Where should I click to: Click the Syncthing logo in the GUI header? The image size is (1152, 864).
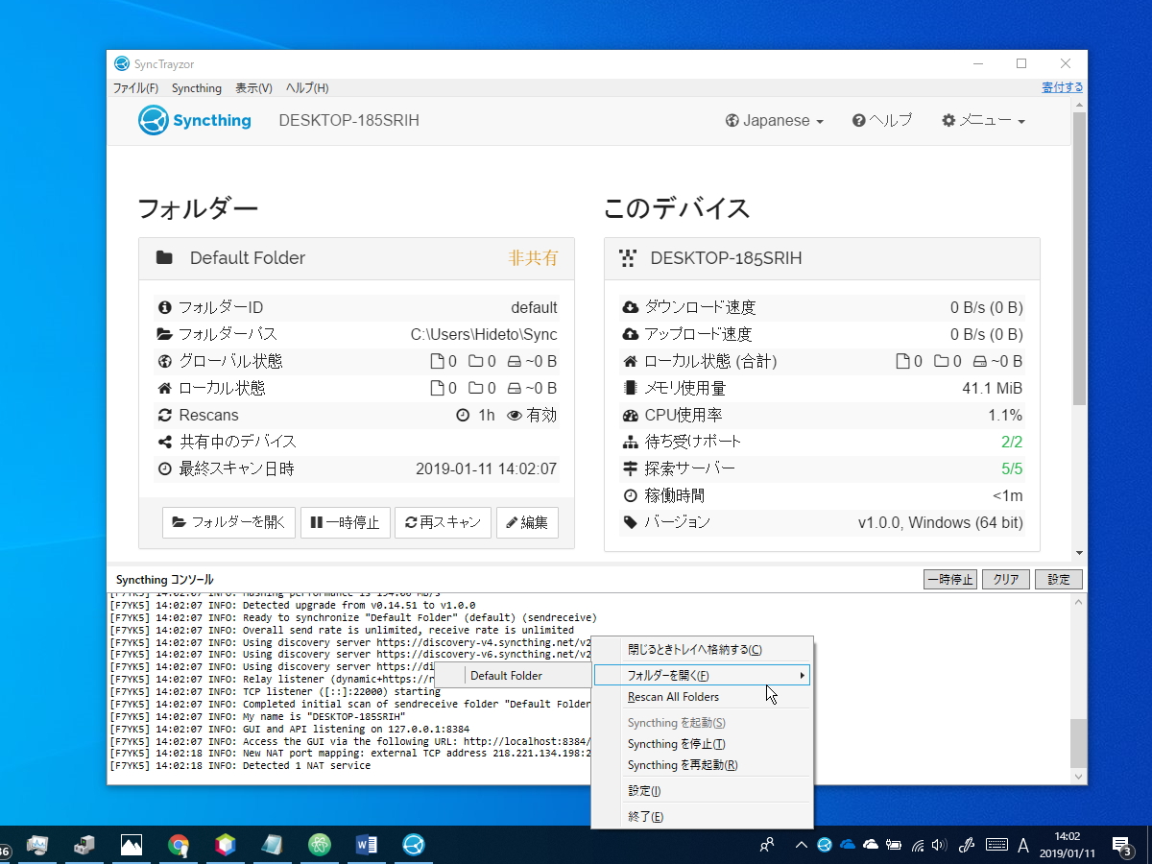(156, 120)
